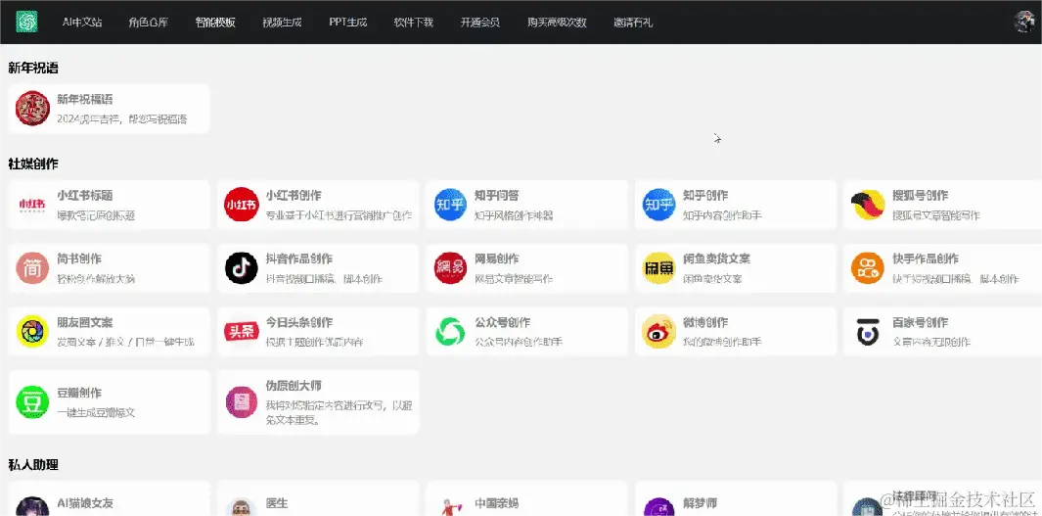
Task: Click the 专业基于小红书进行营销推广创作 description
Action: pos(339,215)
